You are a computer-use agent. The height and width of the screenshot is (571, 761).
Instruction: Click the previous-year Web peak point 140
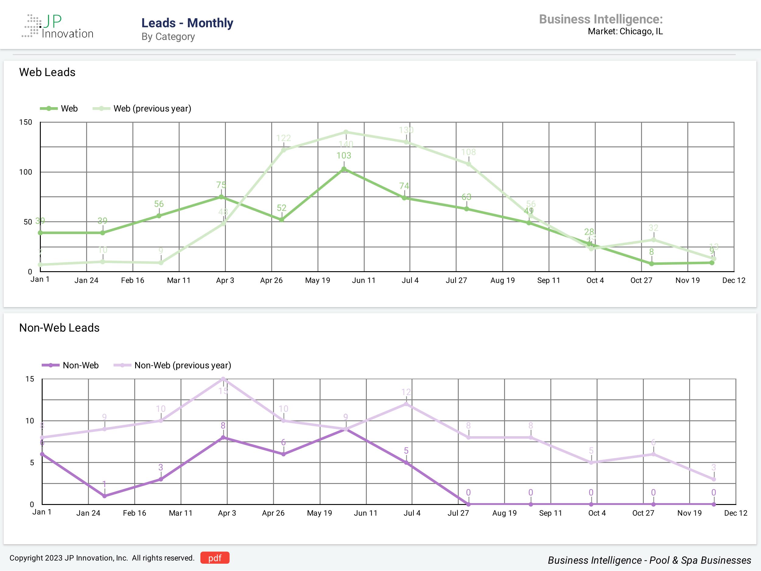[x=346, y=132]
